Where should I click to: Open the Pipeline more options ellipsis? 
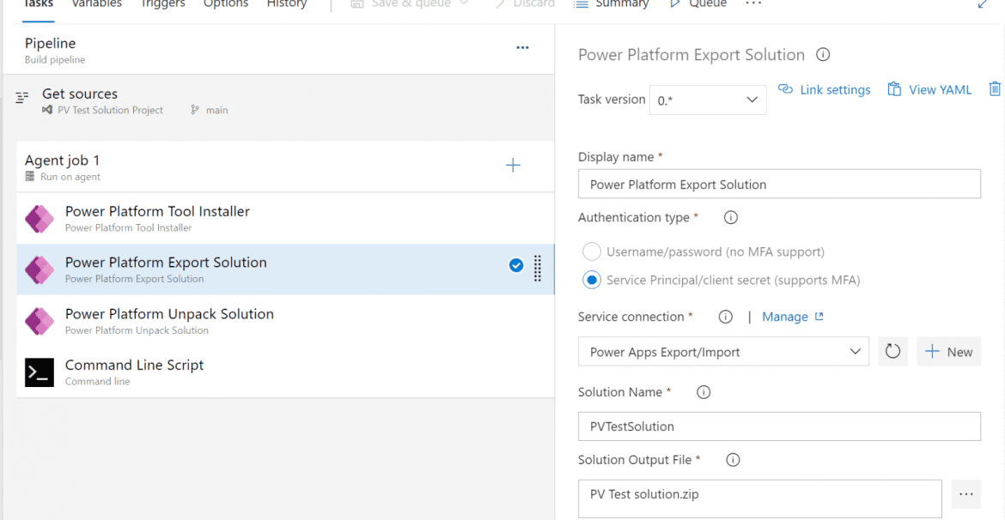[x=522, y=47]
